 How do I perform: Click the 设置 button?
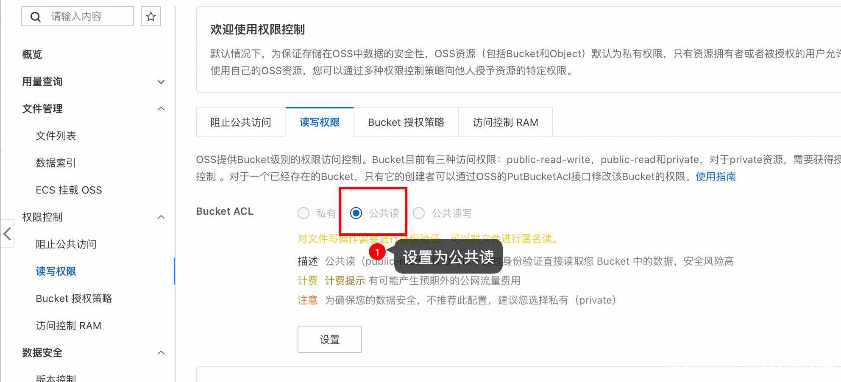pos(330,339)
